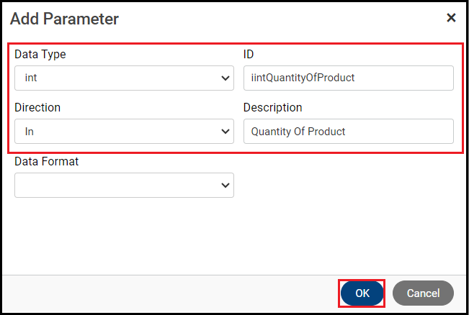469x315 pixels.
Task: Click the chevron arrow on Direction dropdown
Action: point(225,132)
